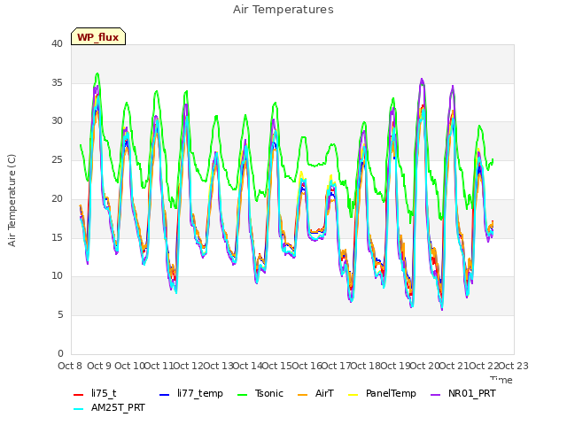Click the Time x-axis title
Image resolution: width=567 pixels, height=425 pixels.
coord(501,380)
